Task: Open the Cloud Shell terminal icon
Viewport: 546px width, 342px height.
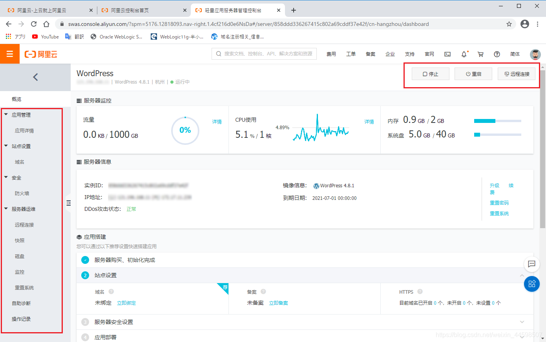Action: point(447,54)
